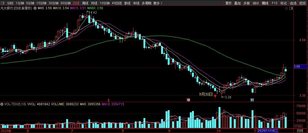
Task: Switch to 月线 monthly chart
Action: coord(94,3)
